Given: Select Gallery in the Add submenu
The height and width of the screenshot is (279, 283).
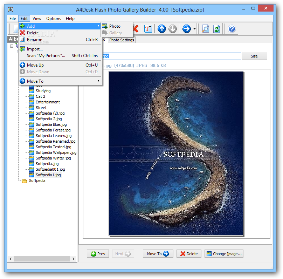Looking at the screenshot, I should point(117,33).
